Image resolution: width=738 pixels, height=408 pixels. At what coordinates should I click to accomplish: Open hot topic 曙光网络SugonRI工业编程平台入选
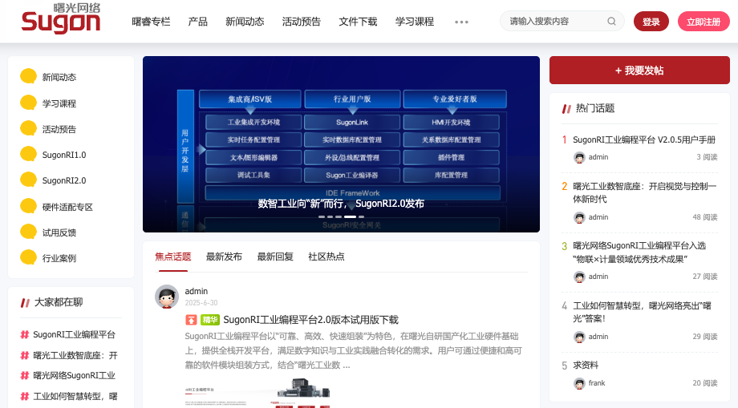click(x=639, y=252)
